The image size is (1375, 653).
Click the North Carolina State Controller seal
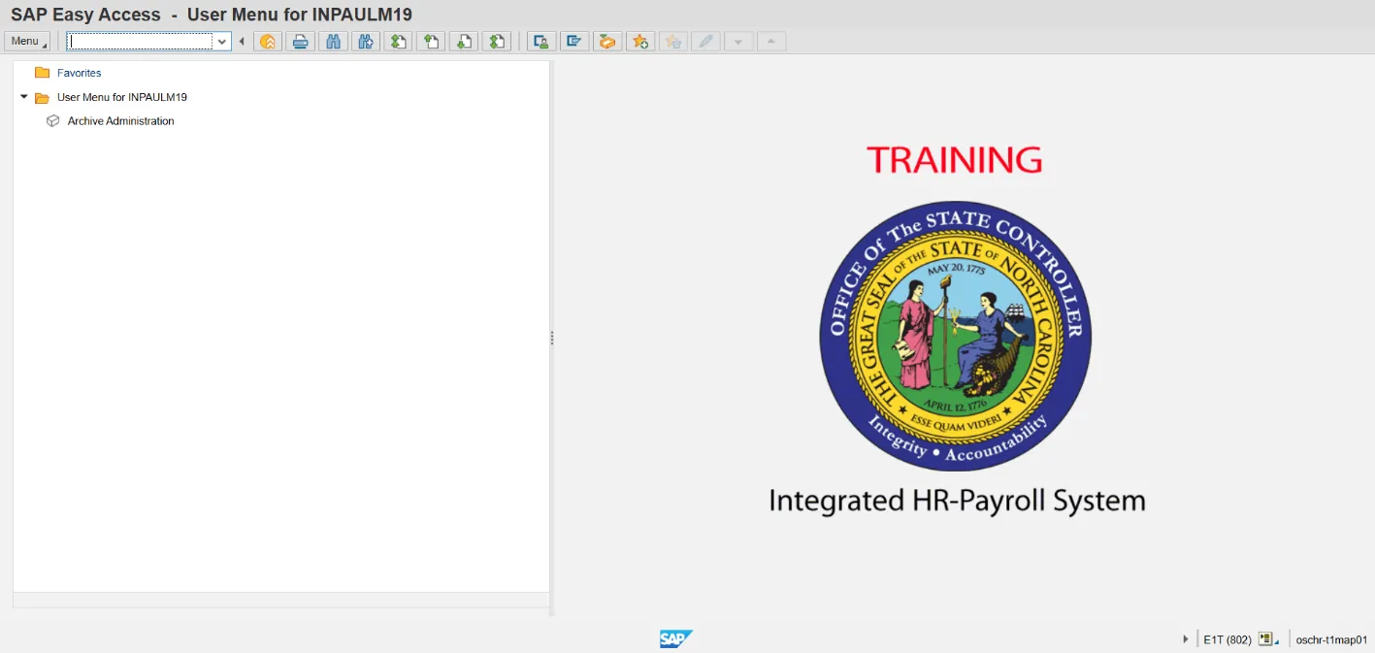coord(956,337)
